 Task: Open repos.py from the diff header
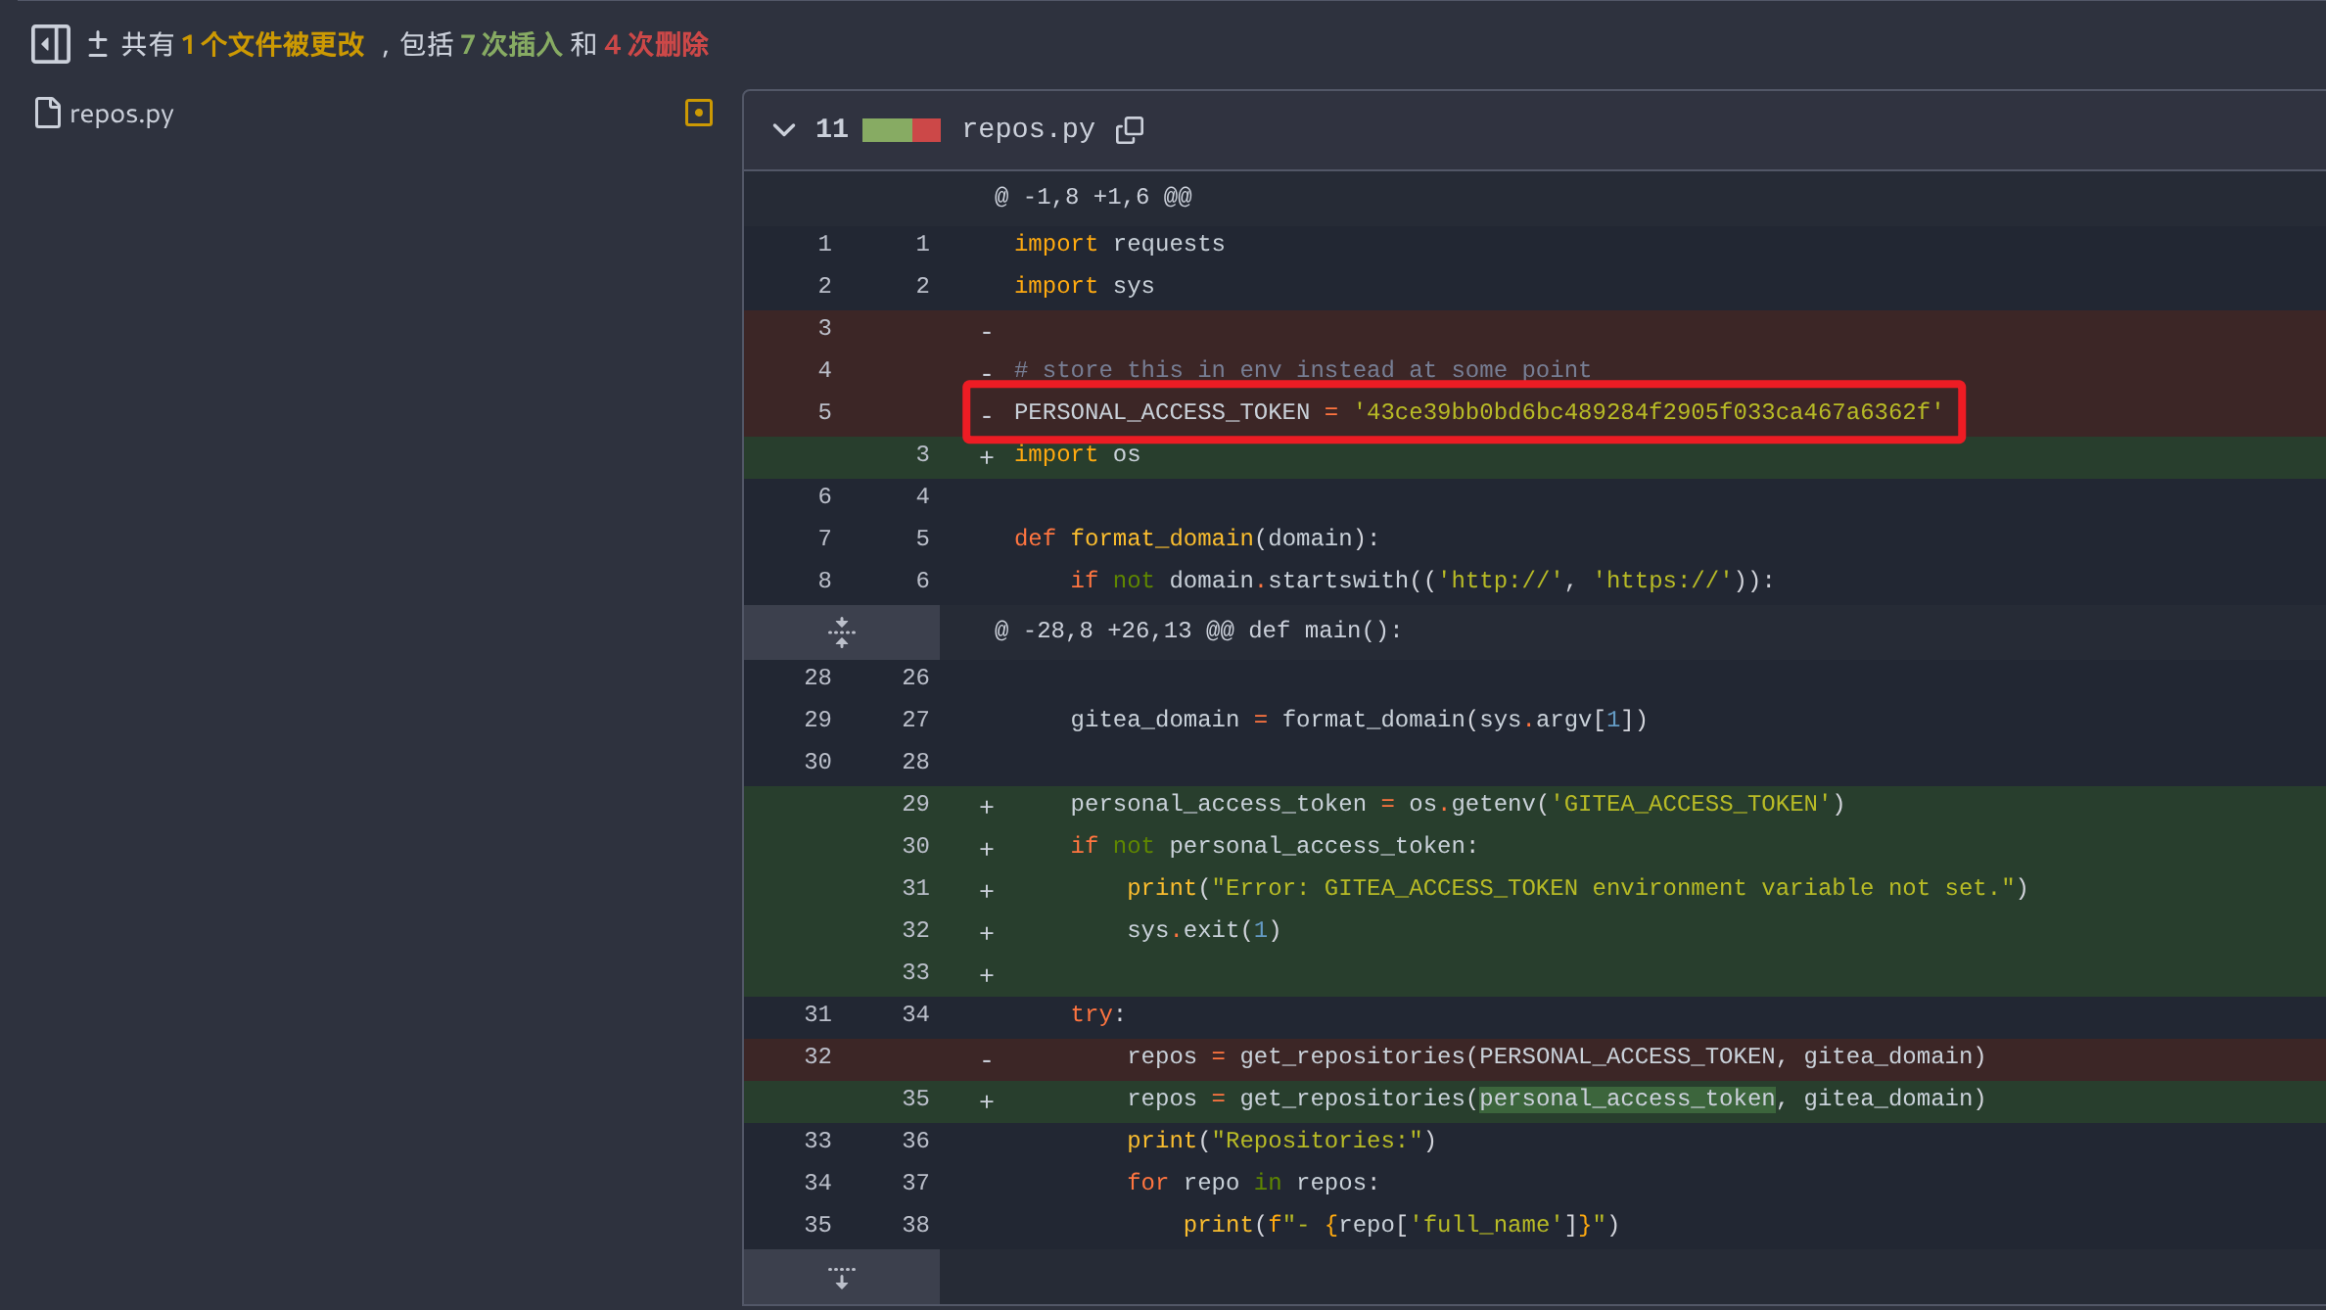click(1027, 129)
